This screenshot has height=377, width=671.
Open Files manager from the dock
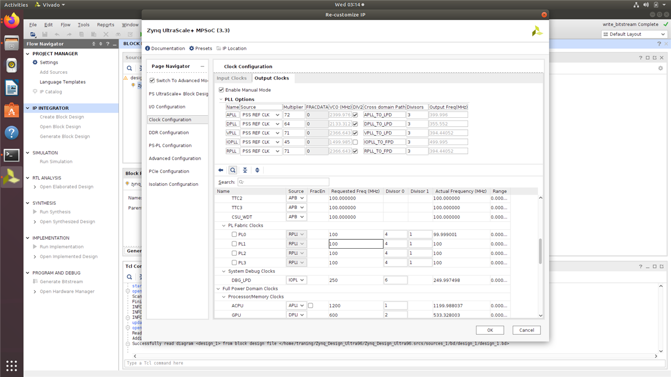point(12,43)
